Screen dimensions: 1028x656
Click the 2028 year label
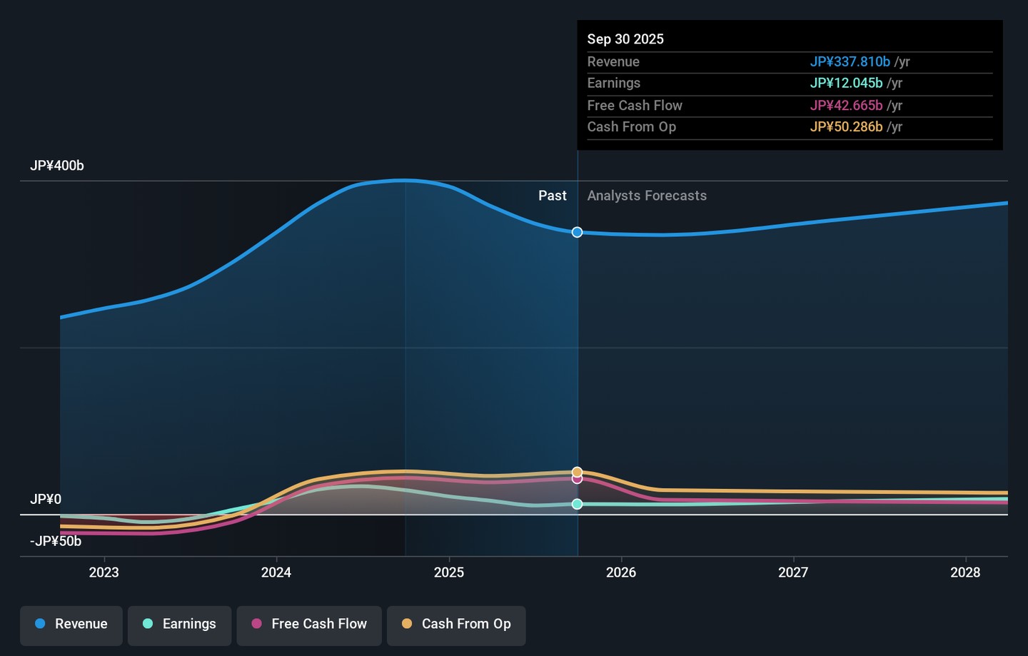965,572
